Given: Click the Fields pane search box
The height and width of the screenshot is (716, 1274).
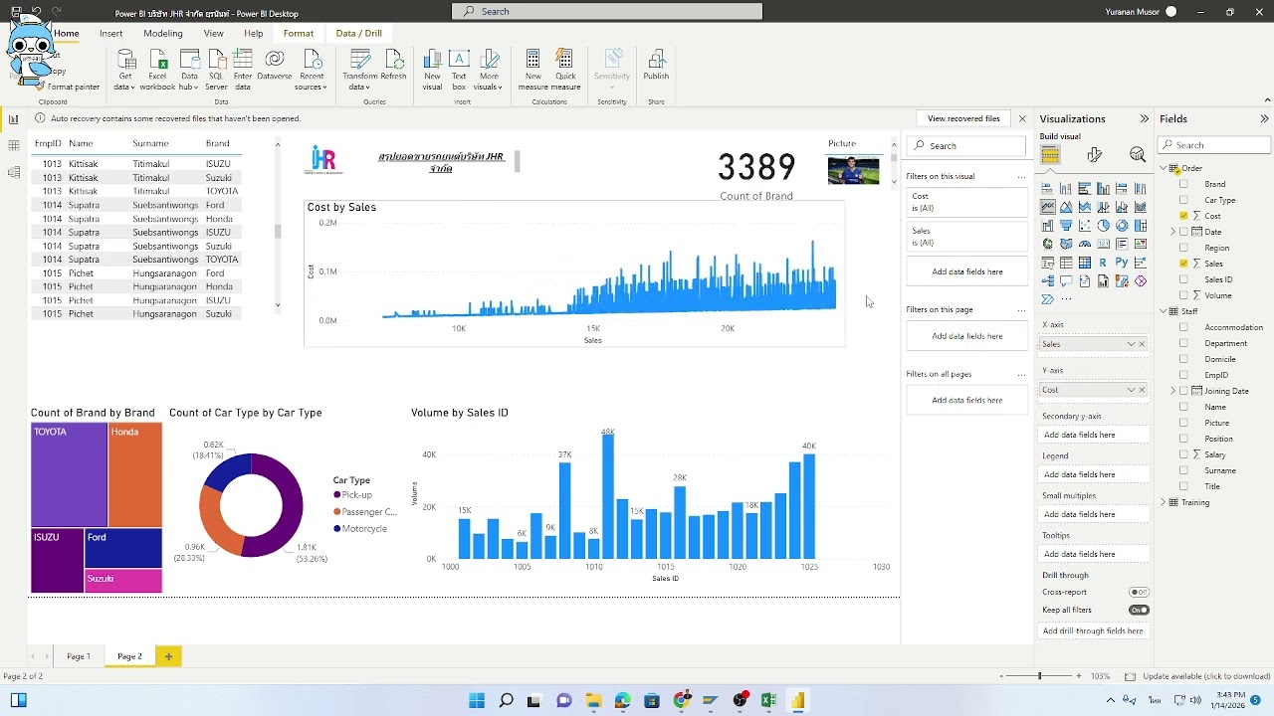Looking at the screenshot, I should [x=1215, y=145].
